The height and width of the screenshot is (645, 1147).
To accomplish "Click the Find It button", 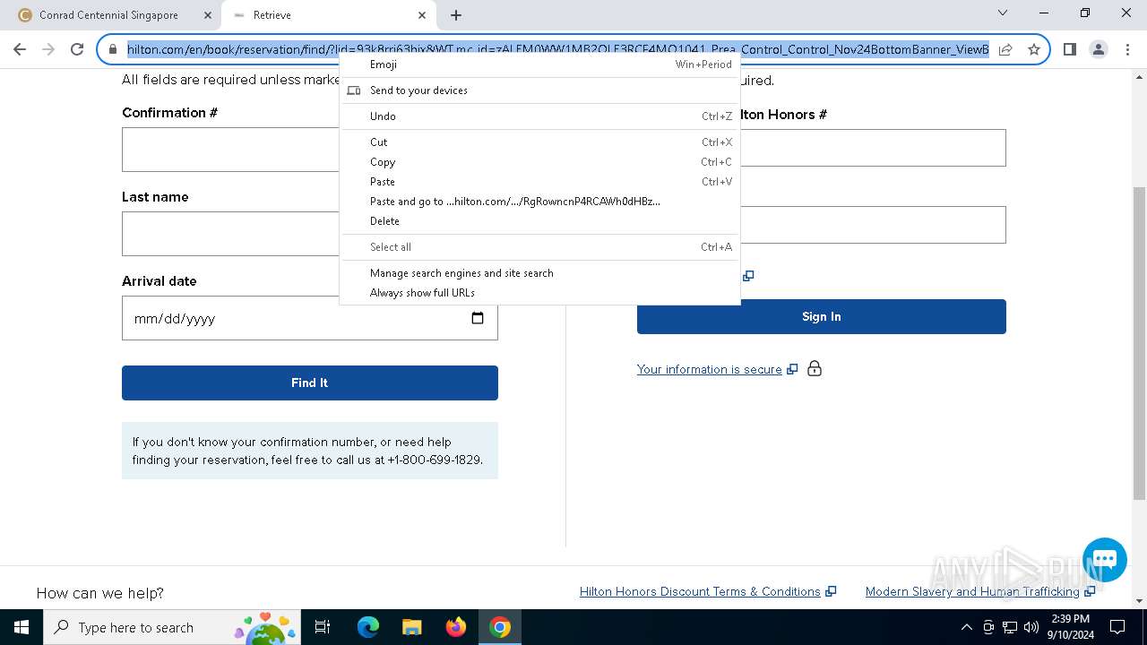I will click(x=310, y=383).
